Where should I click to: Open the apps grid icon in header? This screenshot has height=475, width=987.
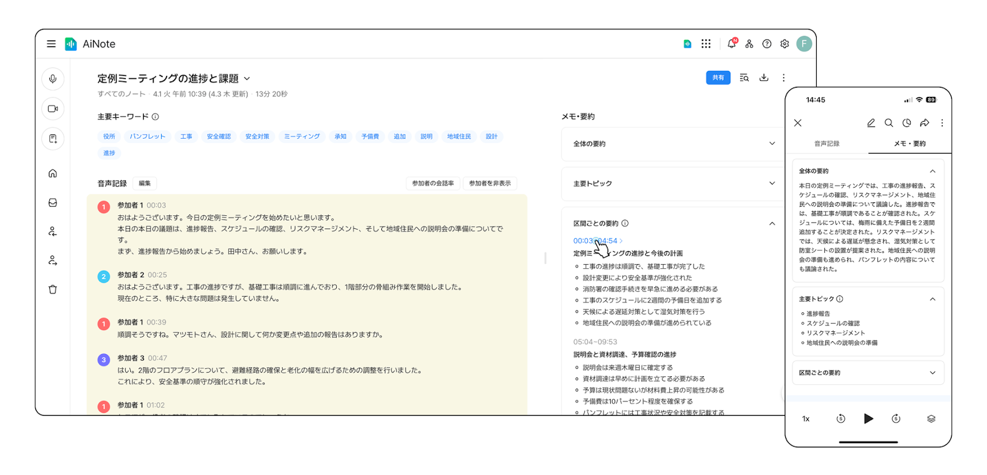706,44
